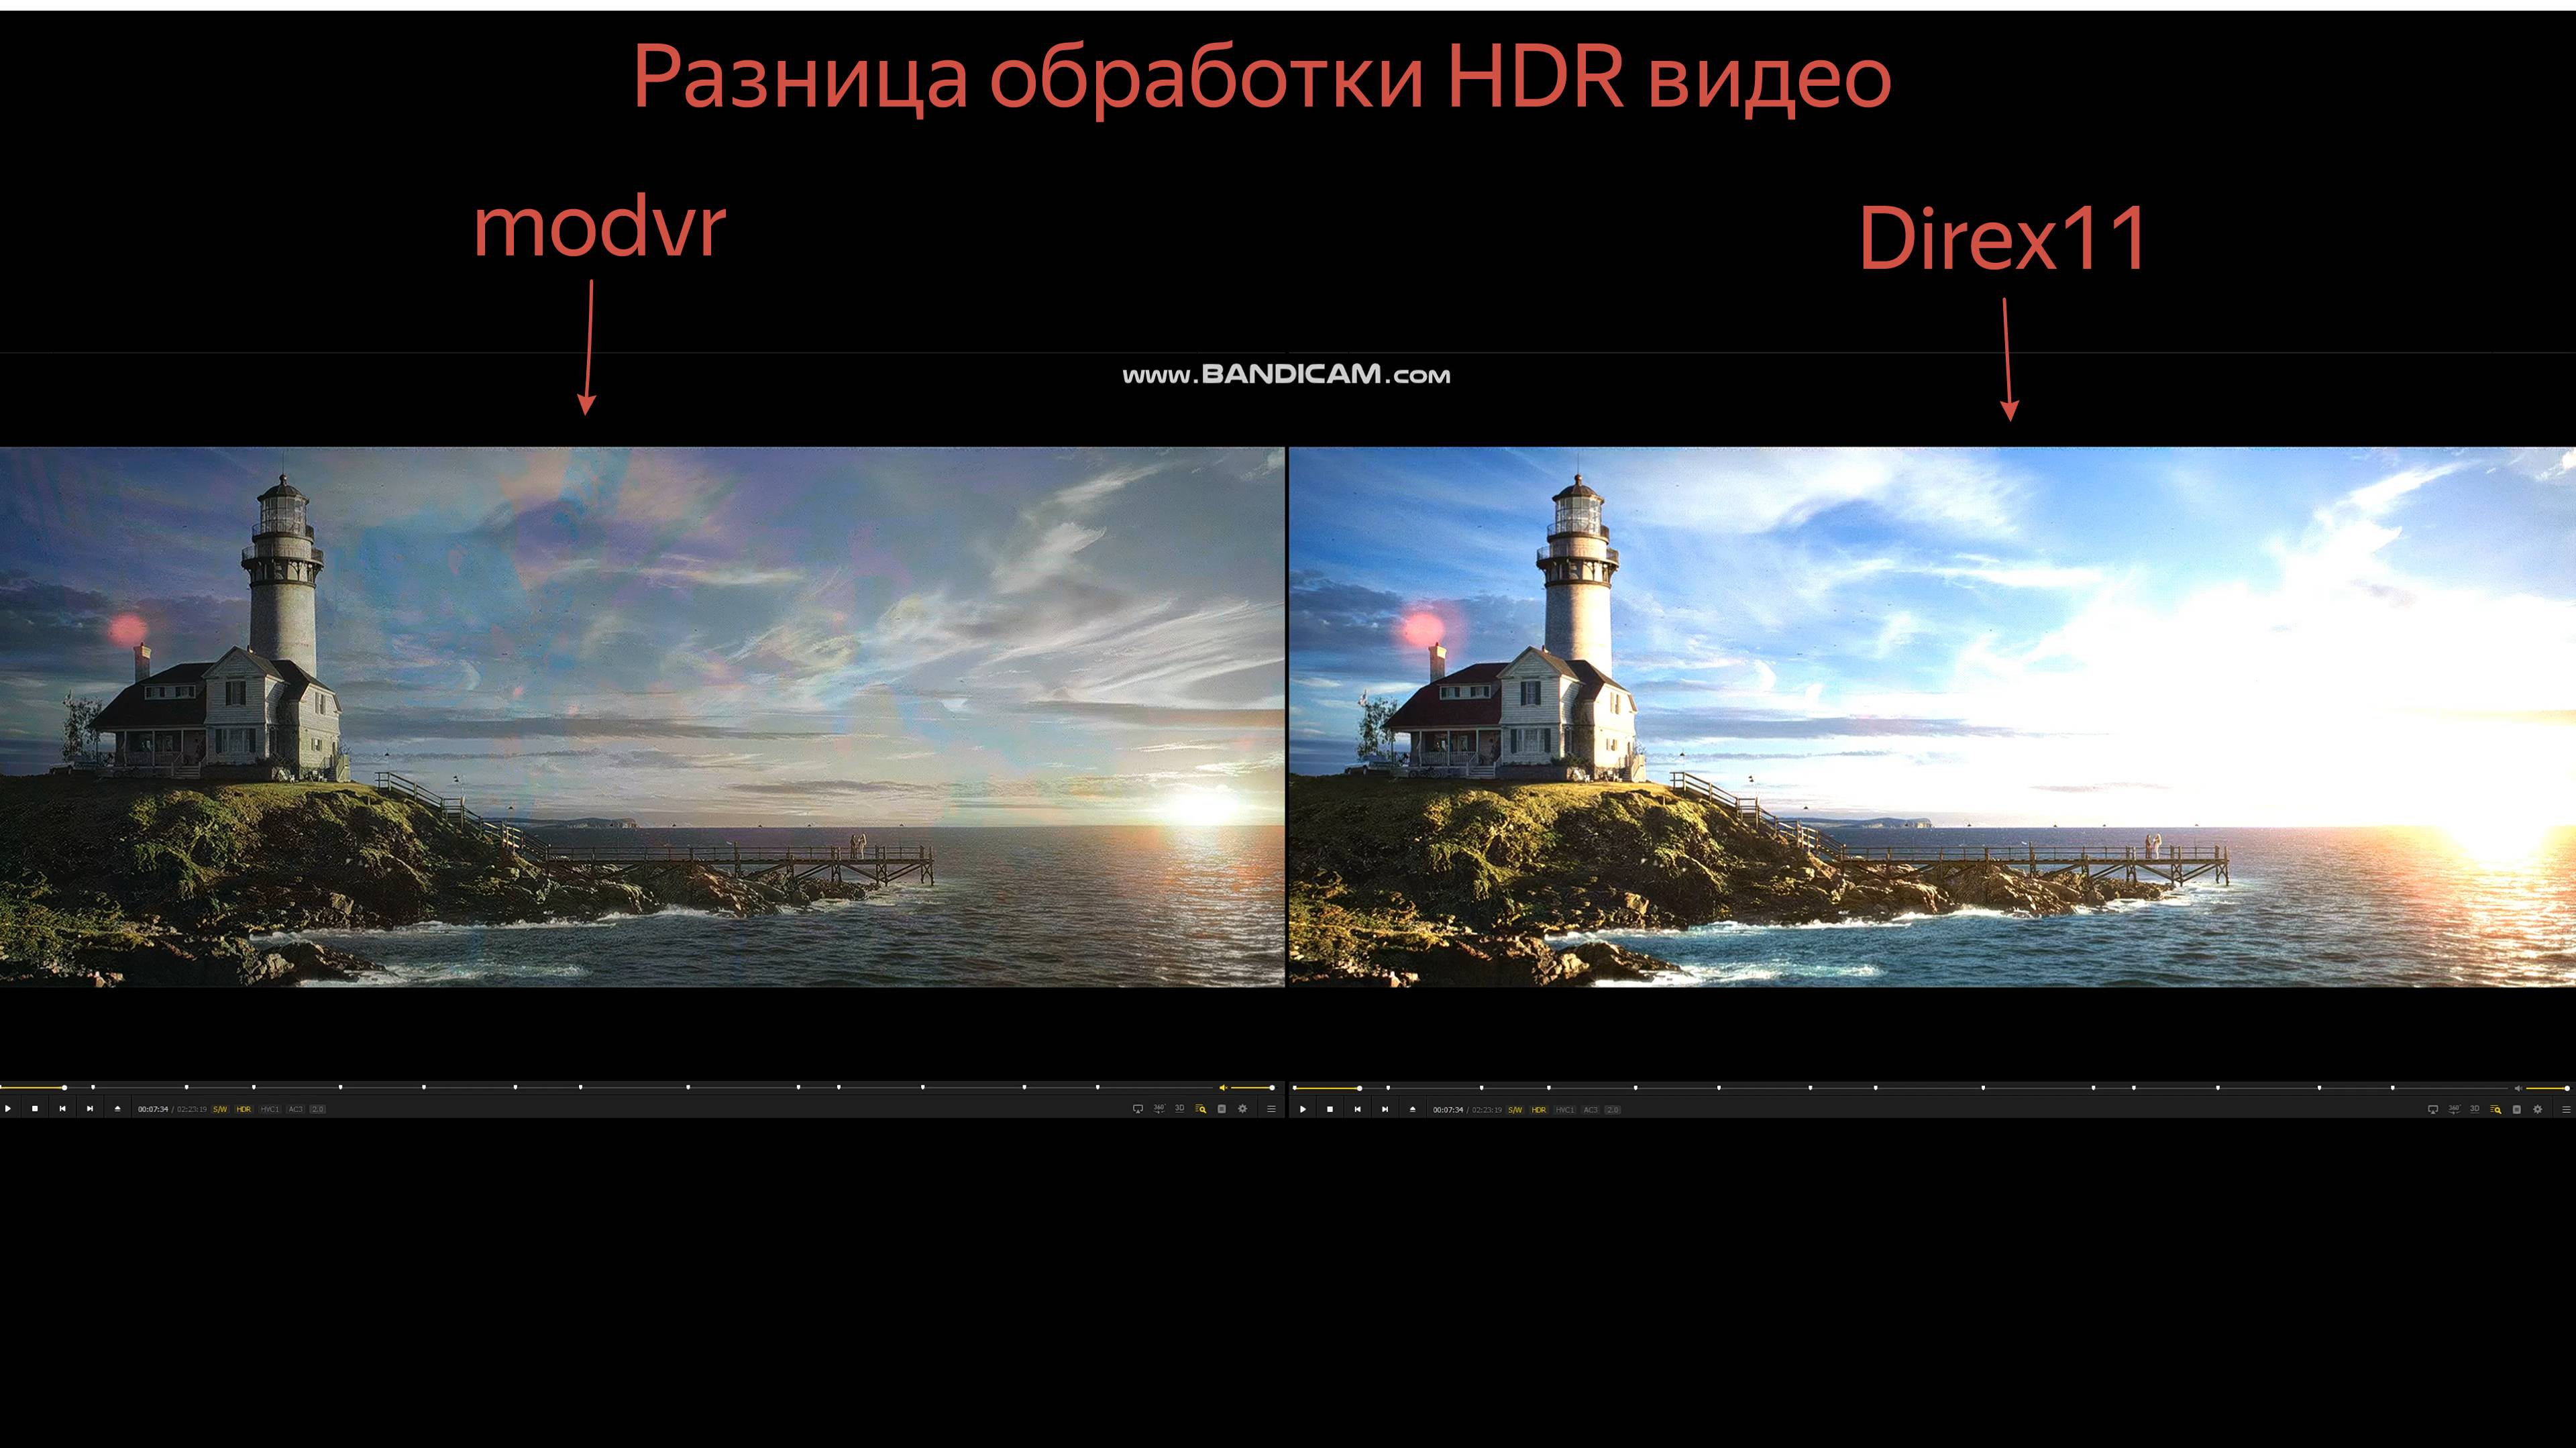Open the screen cast icon in modvr player
Screen dimensions: 2576x1448
coord(1138,1109)
